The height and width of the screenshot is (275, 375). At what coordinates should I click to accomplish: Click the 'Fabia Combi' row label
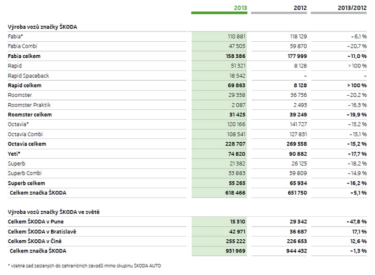pos(22,46)
